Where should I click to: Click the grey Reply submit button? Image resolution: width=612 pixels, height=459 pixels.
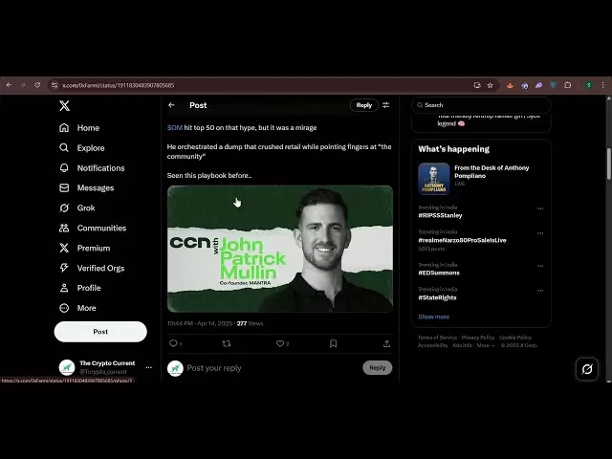pos(377,367)
